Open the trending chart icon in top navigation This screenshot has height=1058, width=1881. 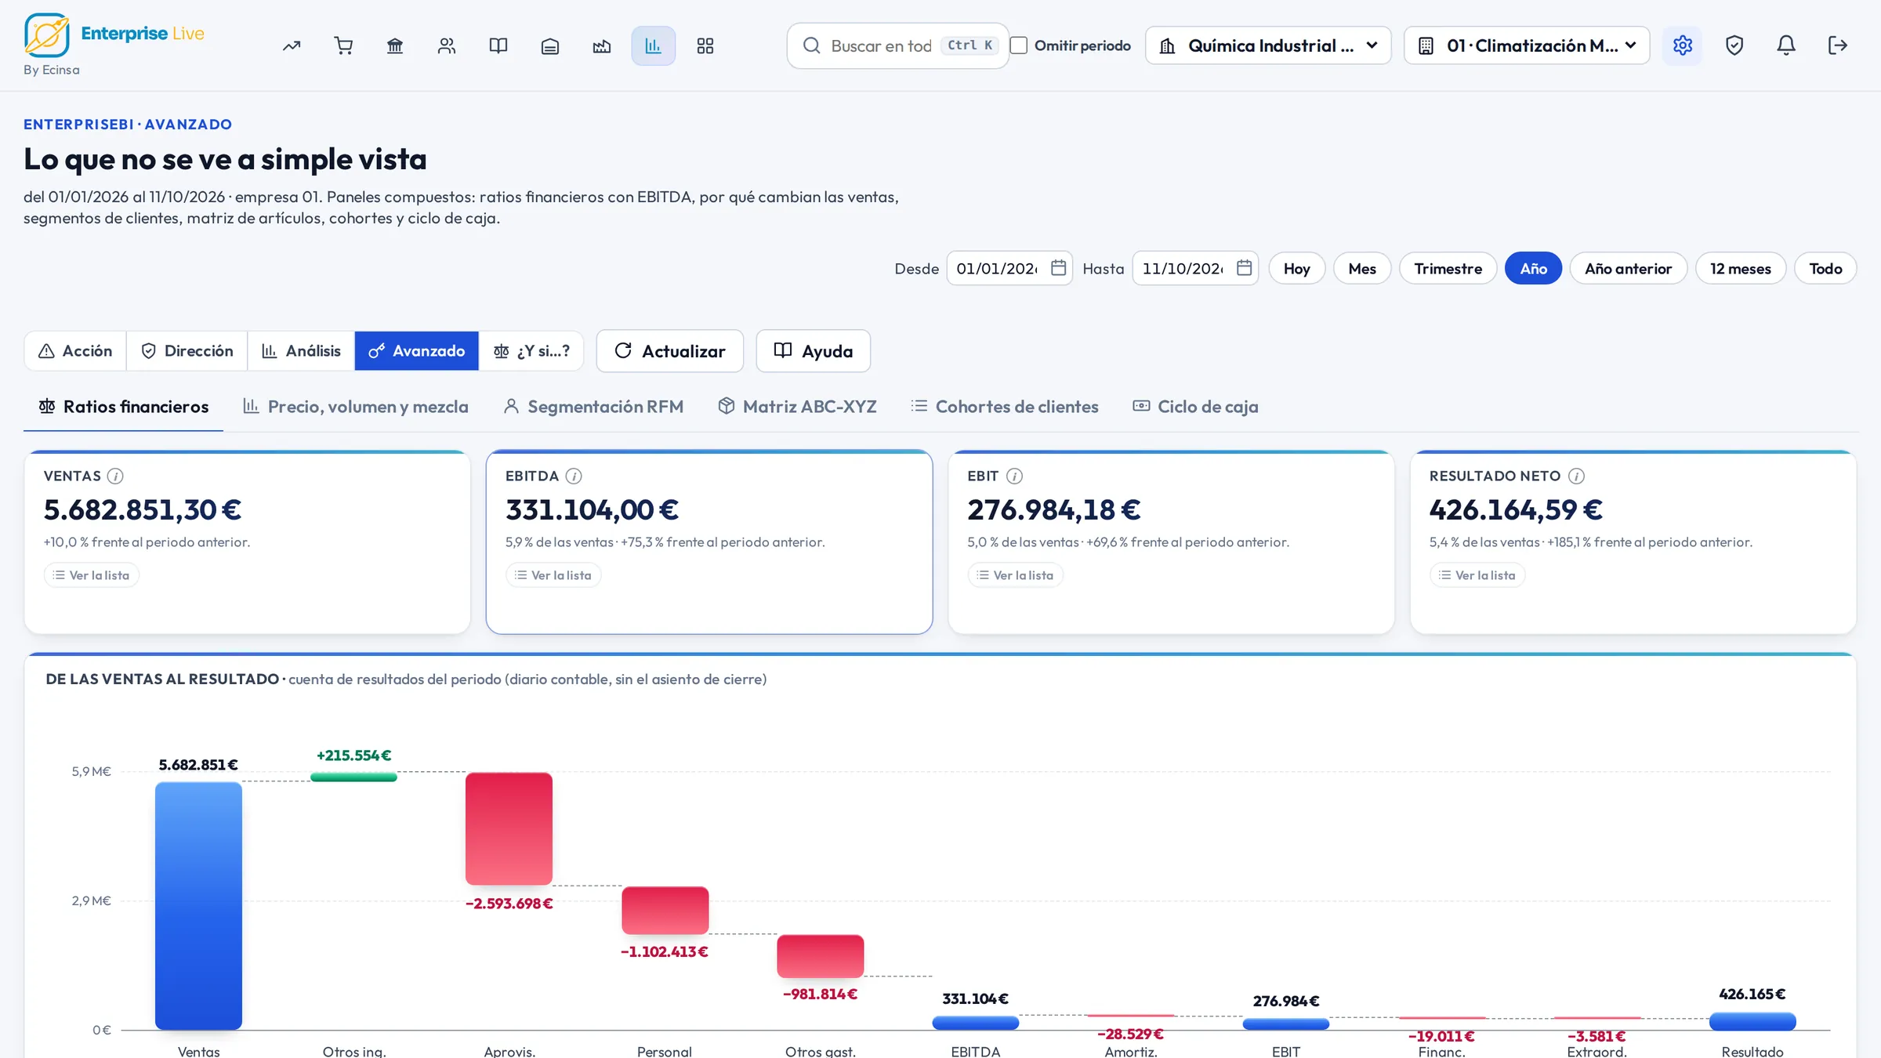tap(292, 45)
